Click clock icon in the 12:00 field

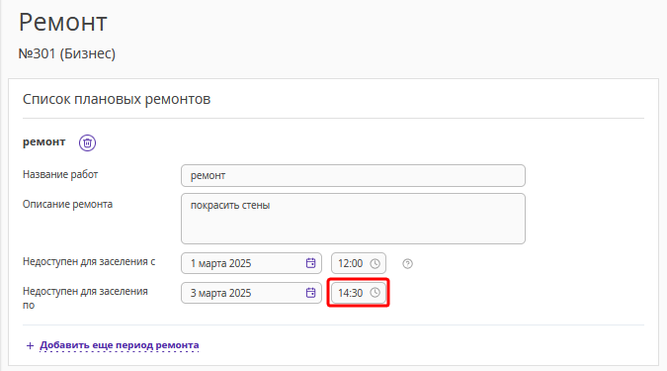click(375, 264)
